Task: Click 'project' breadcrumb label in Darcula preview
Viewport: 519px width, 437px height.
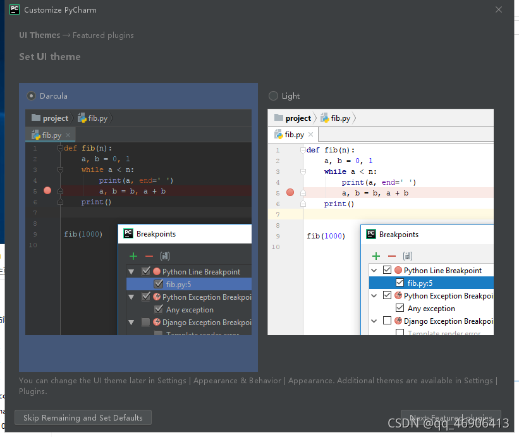Action: (55, 118)
